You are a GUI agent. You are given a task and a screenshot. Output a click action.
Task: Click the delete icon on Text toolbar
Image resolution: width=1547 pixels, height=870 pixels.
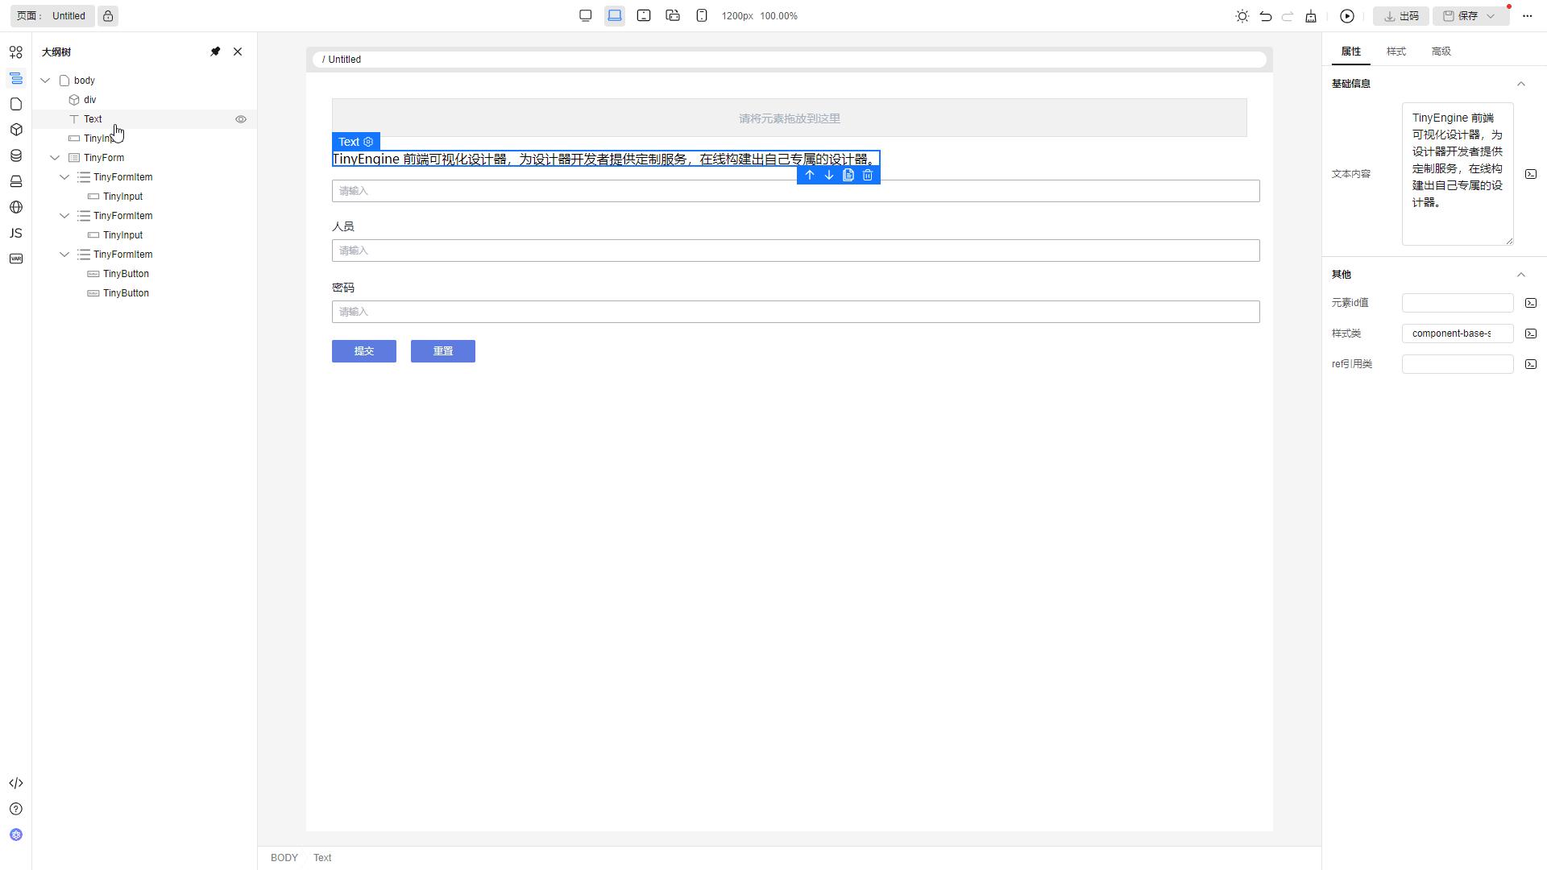(x=868, y=175)
